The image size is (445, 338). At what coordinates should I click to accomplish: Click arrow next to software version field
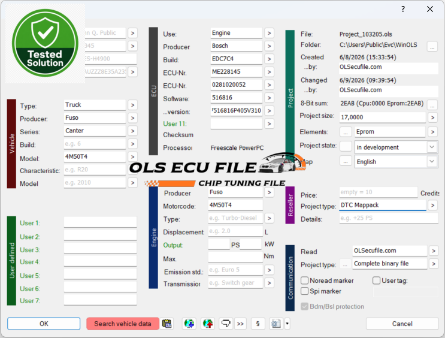point(270,111)
